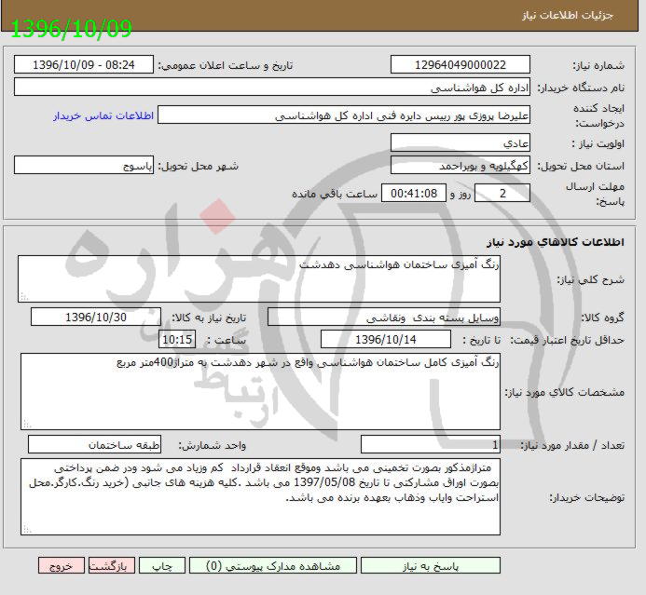646x595 pixels.
Task: Click remaining time field 00:41:08
Action: [414, 193]
